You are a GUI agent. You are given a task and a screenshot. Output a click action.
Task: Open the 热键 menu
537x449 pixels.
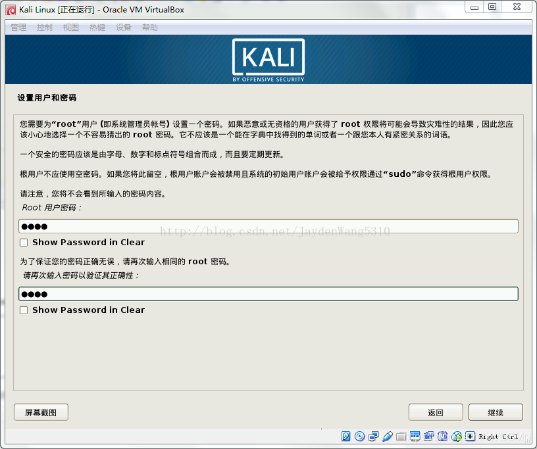click(97, 28)
